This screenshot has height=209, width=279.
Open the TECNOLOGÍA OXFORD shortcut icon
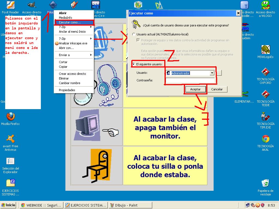coord(265,72)
